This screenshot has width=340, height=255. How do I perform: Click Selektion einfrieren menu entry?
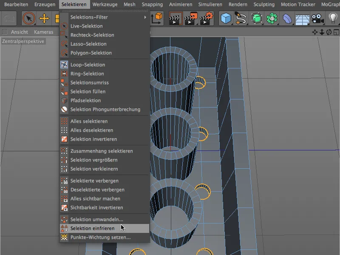[x=105, y=228]
